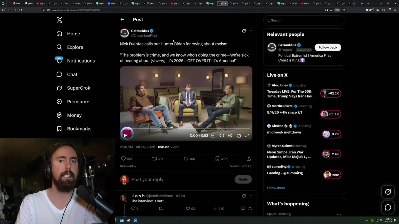Open the taskbar clock and date
The image size is (399, 224).
click(x=389, y=220)
